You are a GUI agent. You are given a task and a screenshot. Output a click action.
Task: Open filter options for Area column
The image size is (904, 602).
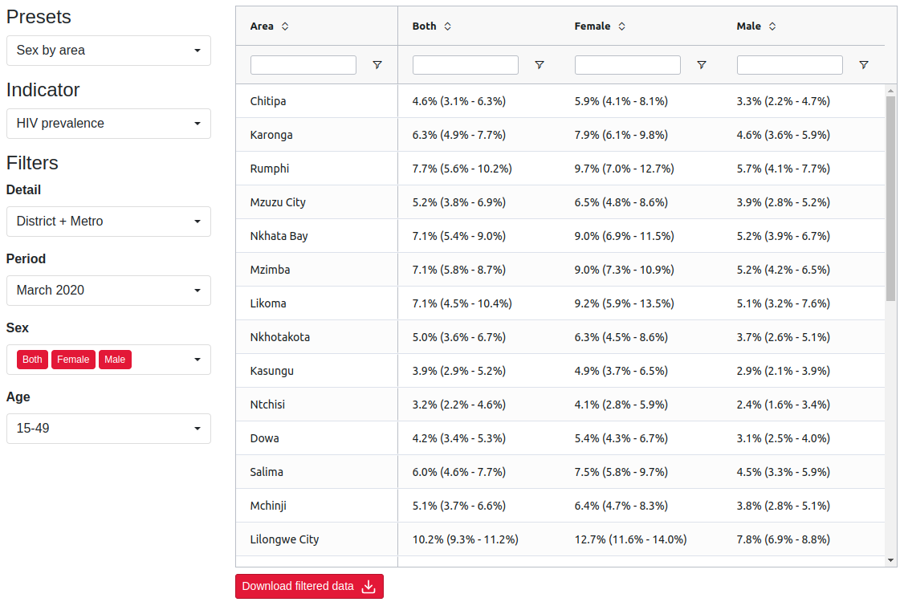377,64
